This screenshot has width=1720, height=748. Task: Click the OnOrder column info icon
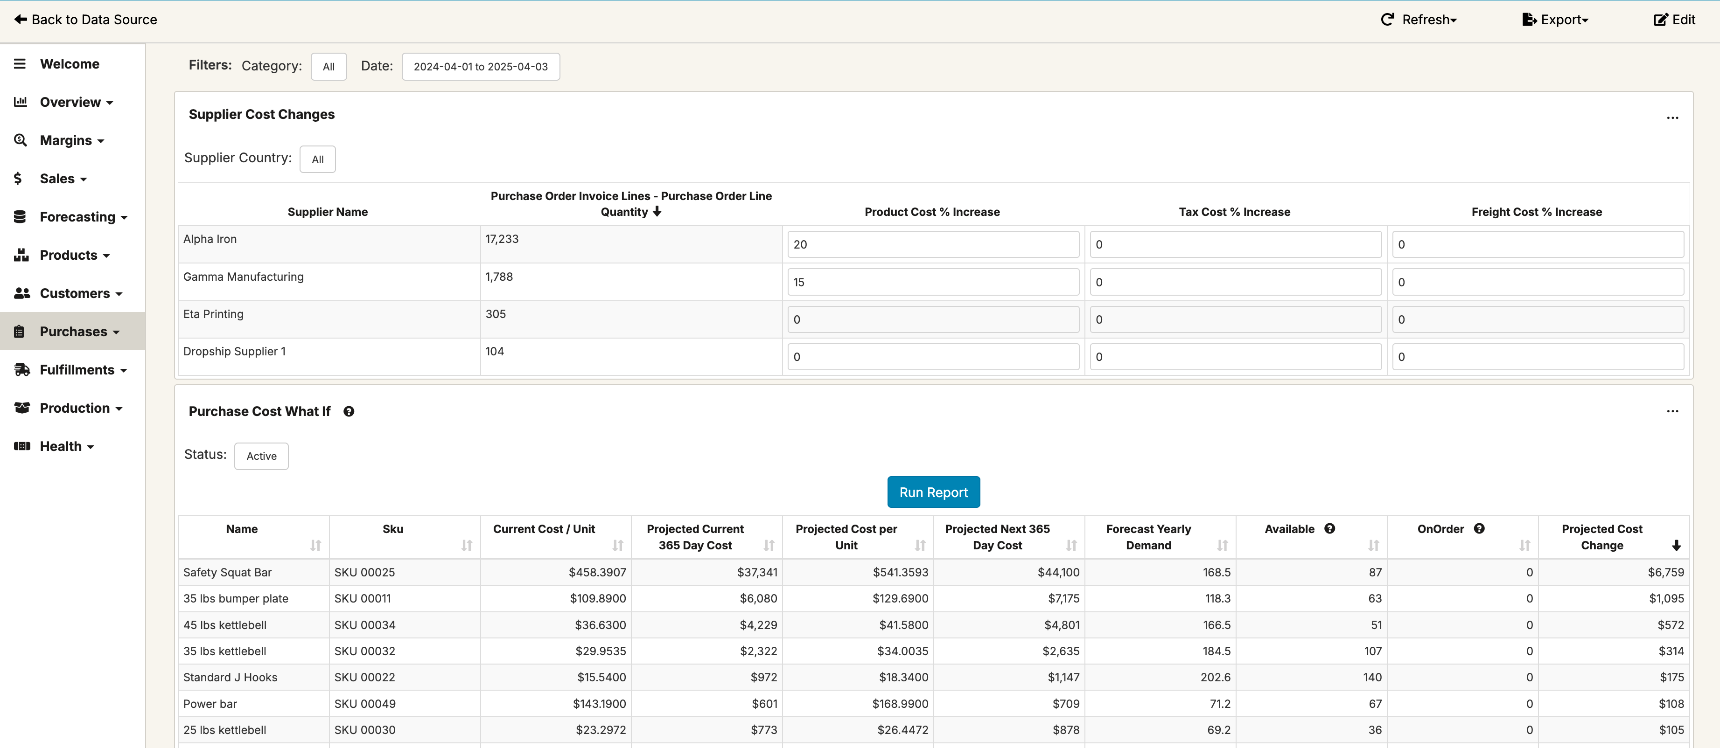[x=1479, y=528]
